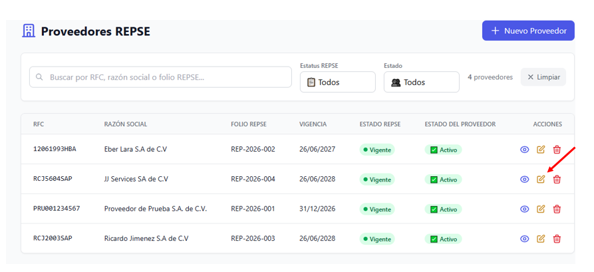Click the magnifier icon in search box
The height and width of the screenshot is (272, 594).
pyautogui.click(x=39, y=77)
